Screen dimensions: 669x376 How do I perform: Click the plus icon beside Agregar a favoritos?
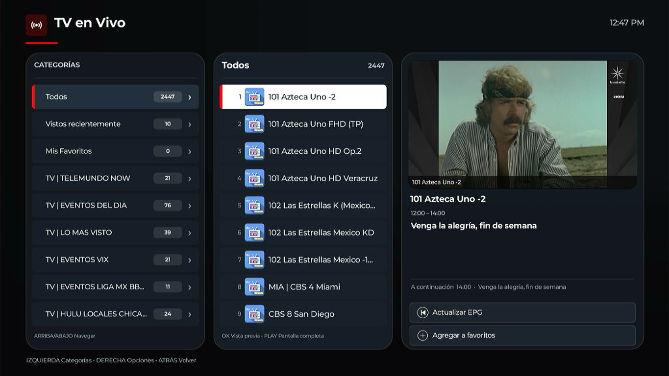click(x=422, y=335)
